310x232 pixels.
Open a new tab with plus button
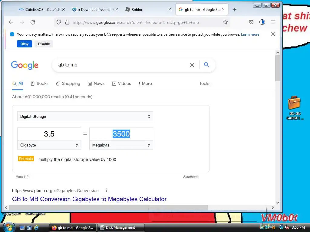[235, 9]
